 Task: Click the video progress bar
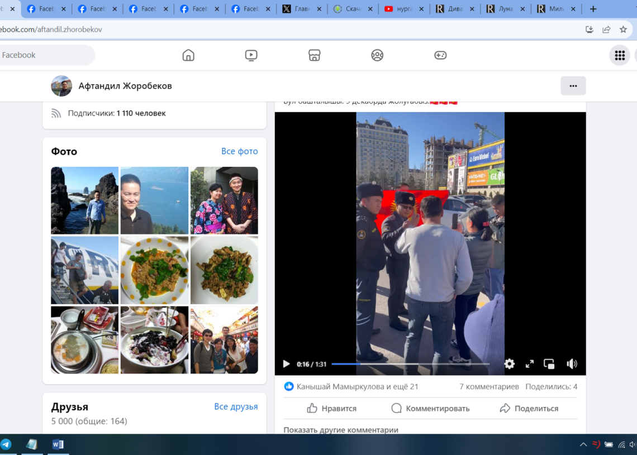(410, 364)
